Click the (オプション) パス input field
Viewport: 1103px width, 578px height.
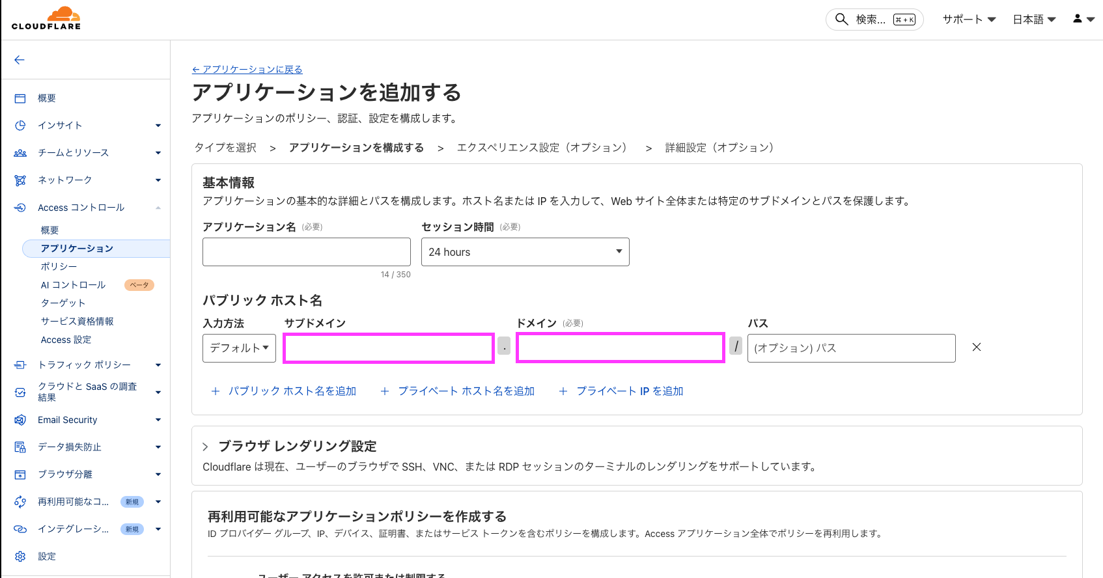(852, 348)
